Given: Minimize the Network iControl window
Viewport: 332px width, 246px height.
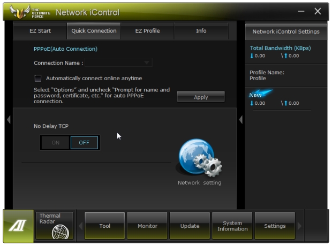Looking at the screenshot, I should tap(301, 11).
